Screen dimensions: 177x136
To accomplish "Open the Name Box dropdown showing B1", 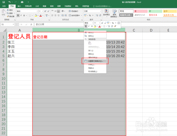I will coord(13,25).
